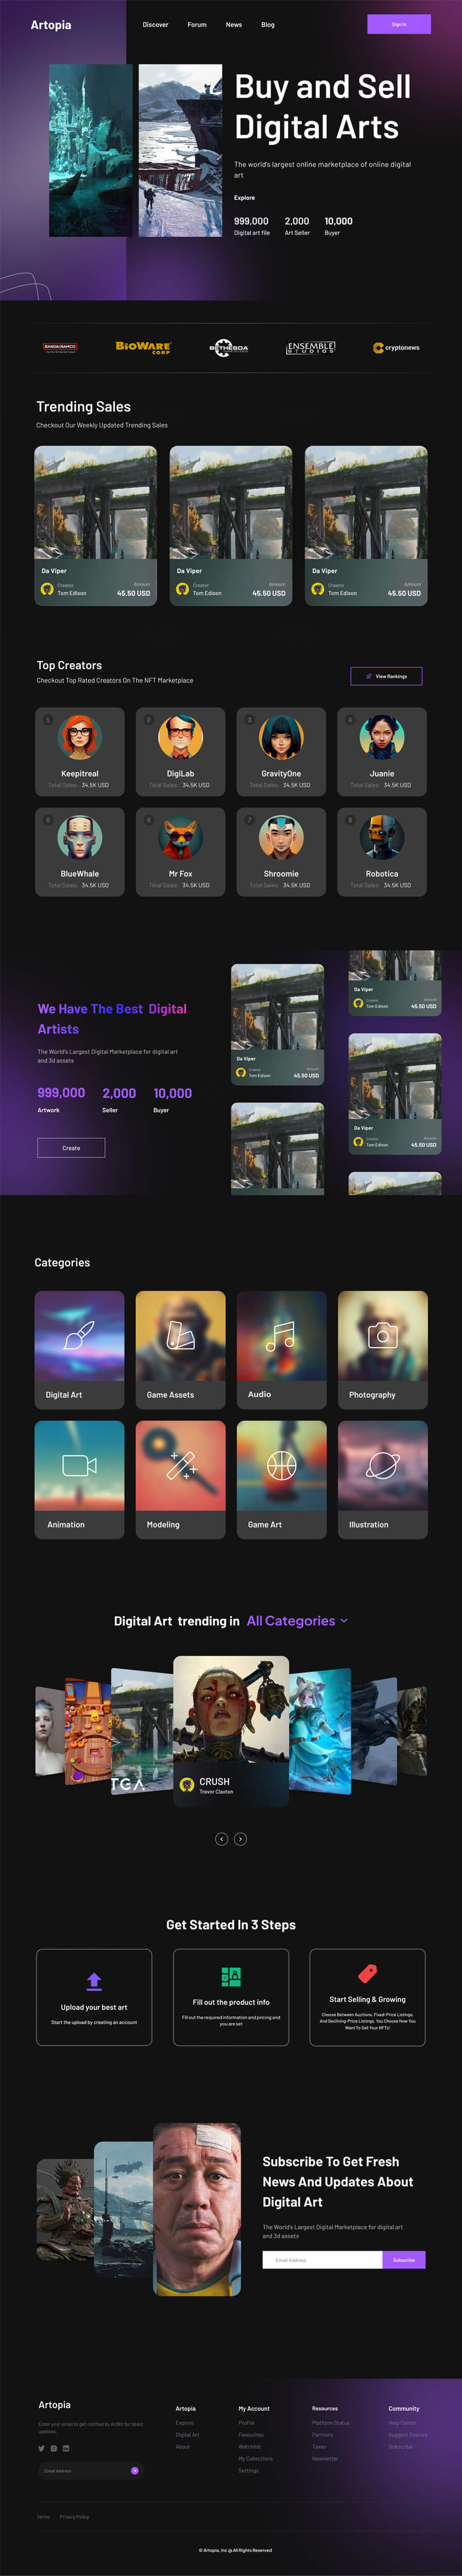Image resolution: width=462 pixels, height=2576 pixels.
Task: Open the LinkedIn icon in footer
Action: point(66,2448)
